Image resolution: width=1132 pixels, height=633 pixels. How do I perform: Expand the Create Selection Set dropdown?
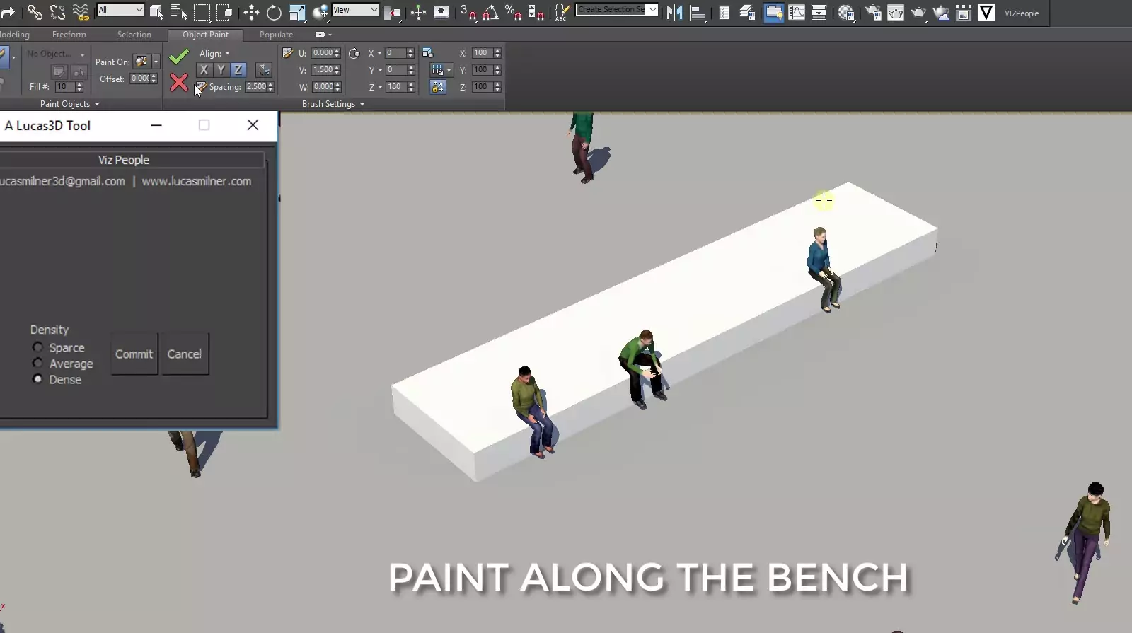(652, 10)
